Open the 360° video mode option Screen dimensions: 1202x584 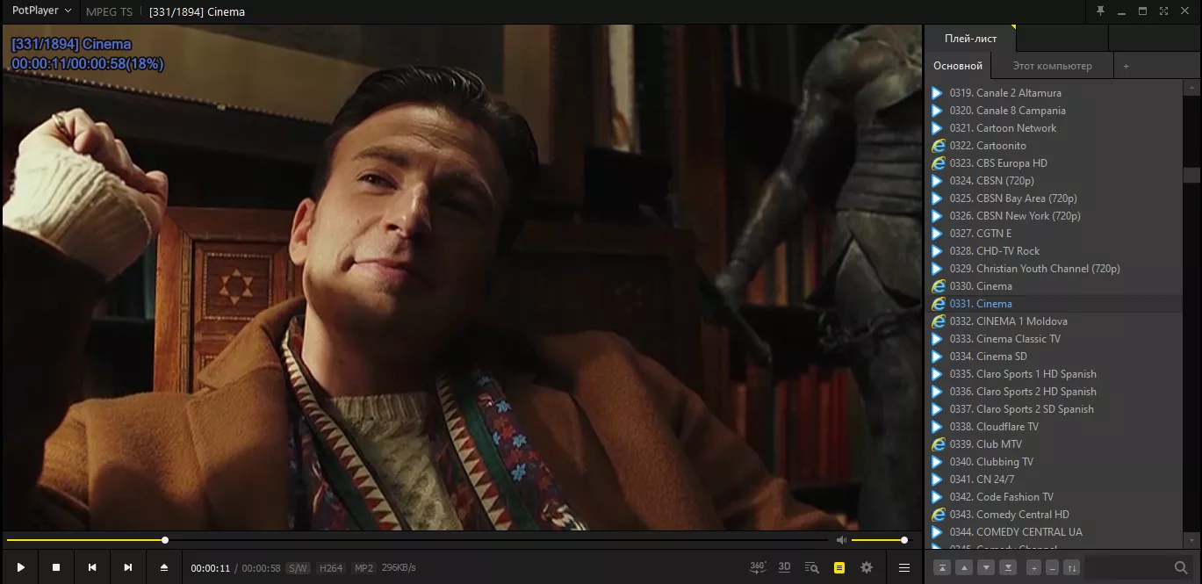758,567
